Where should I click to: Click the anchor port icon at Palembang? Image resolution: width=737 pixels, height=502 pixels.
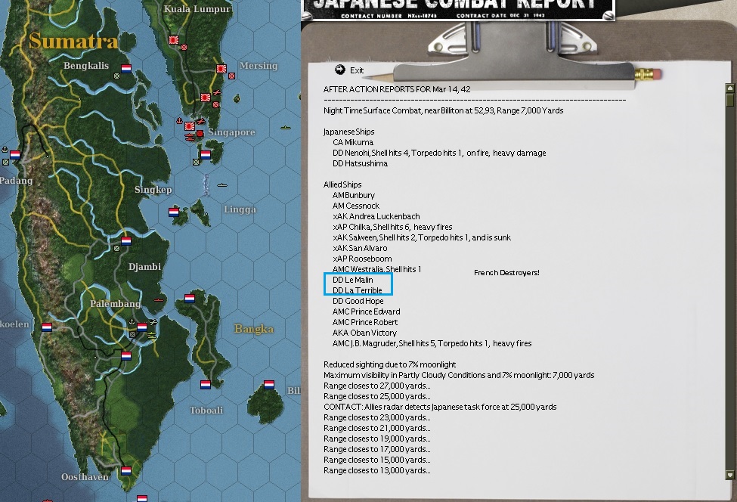click(x=132, y=322)
